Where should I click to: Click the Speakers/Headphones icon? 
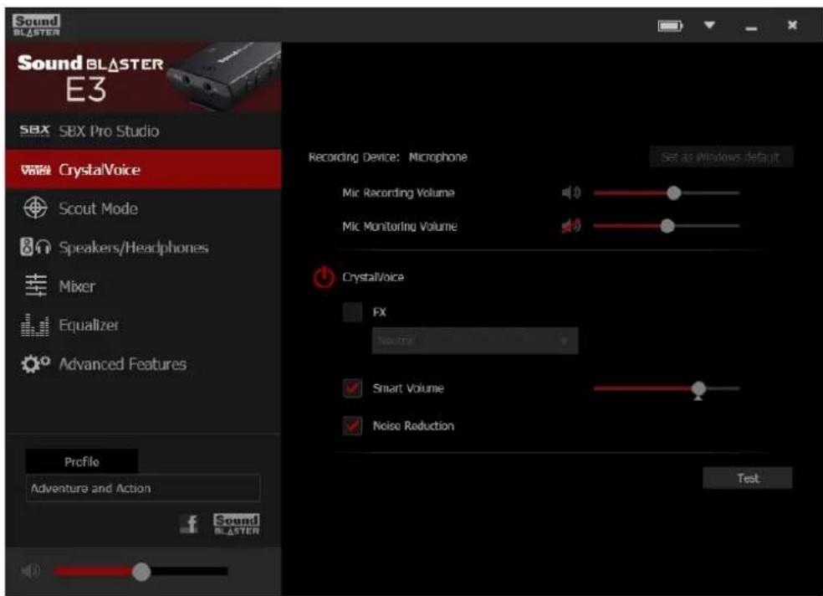(35, 246)
